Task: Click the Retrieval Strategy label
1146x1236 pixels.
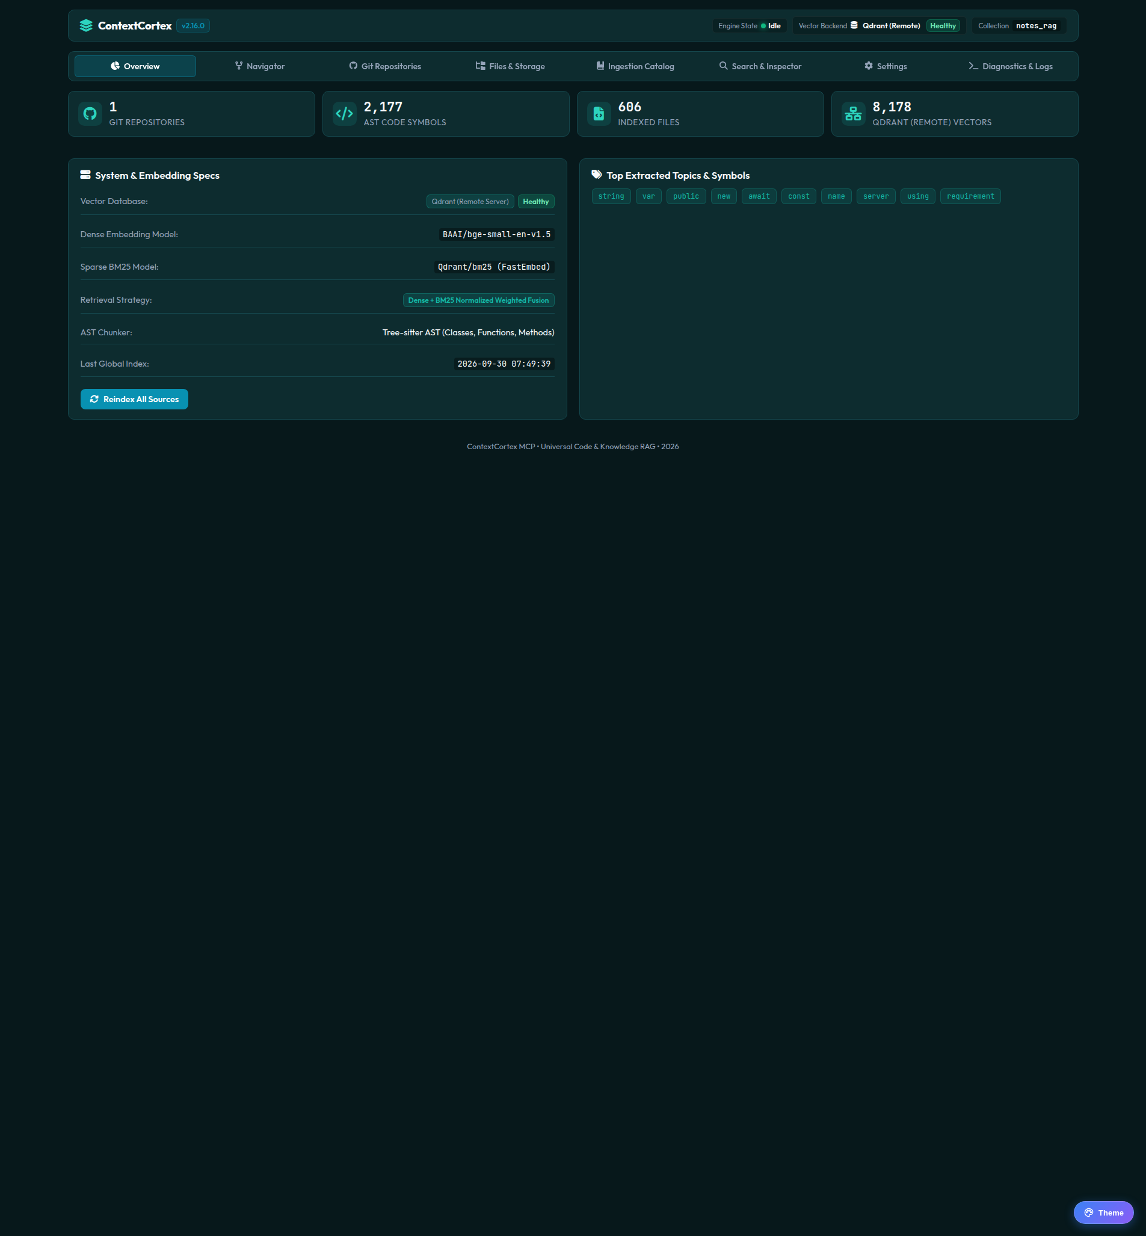Action: tap(116, 300)
